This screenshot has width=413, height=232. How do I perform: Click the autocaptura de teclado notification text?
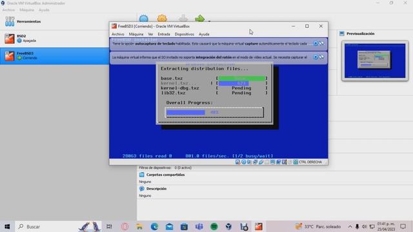(210, 44)
